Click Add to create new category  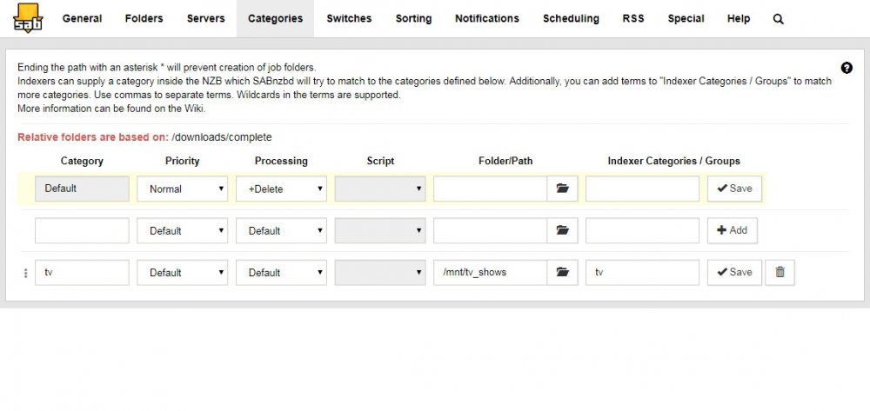733,230
